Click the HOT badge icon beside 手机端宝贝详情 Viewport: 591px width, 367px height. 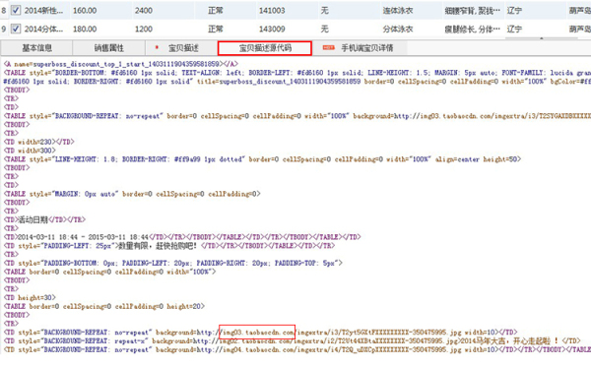pyautogui.click(x=328, y=48)
